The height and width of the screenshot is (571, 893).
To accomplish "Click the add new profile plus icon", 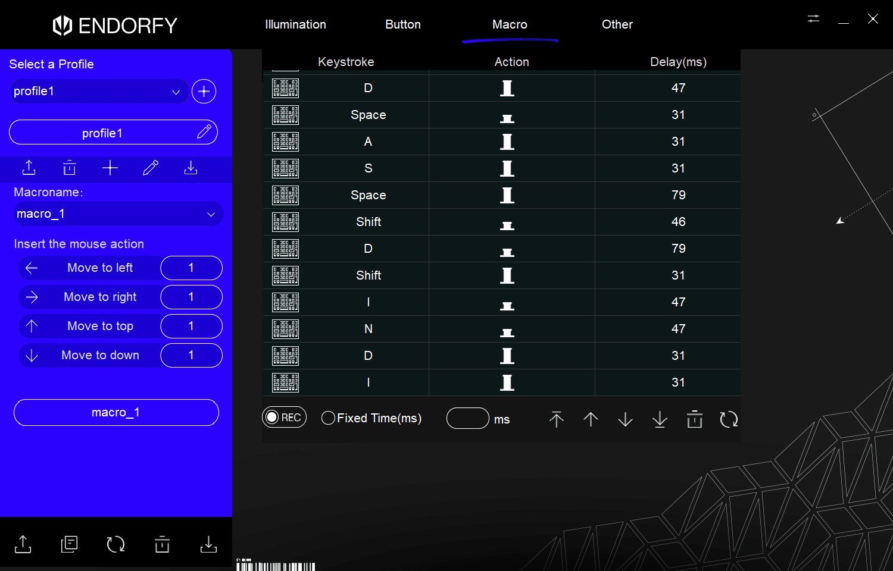I will point(204,92).
